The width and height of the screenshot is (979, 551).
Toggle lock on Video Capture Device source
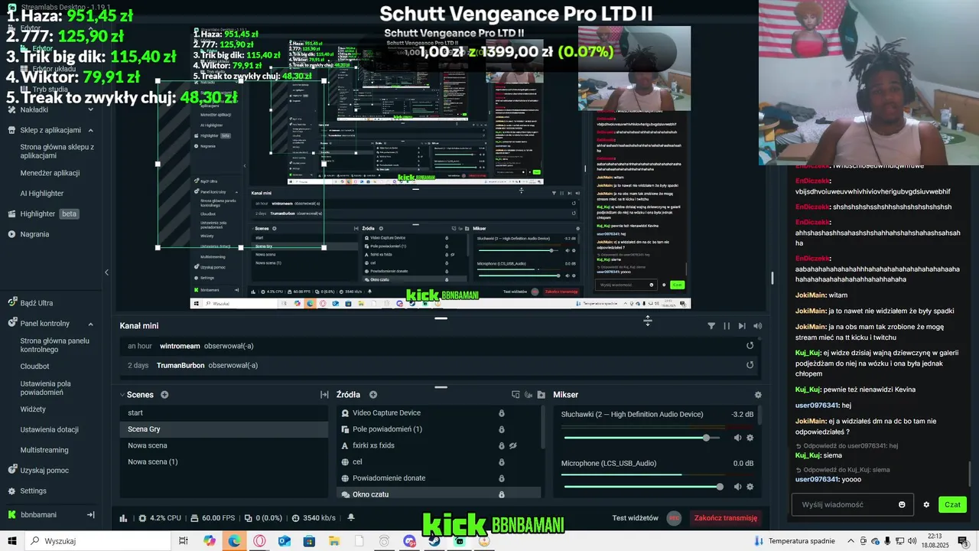click(x=502, y=413)
